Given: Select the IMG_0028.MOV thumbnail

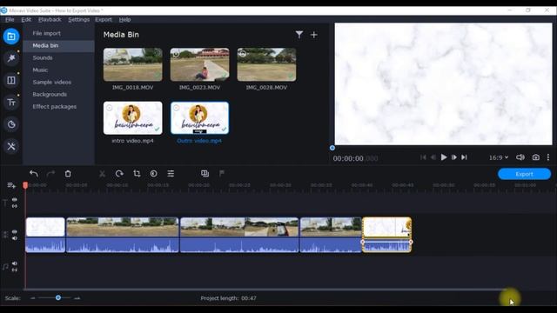Looking at the screenshot, I should click(x=266, y=64).
